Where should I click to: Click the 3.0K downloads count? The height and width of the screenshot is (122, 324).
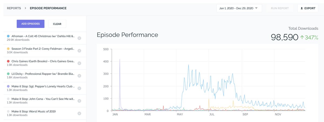point(17,53)
